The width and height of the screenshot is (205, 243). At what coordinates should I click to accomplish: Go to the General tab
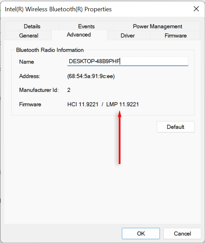[29, 36]
